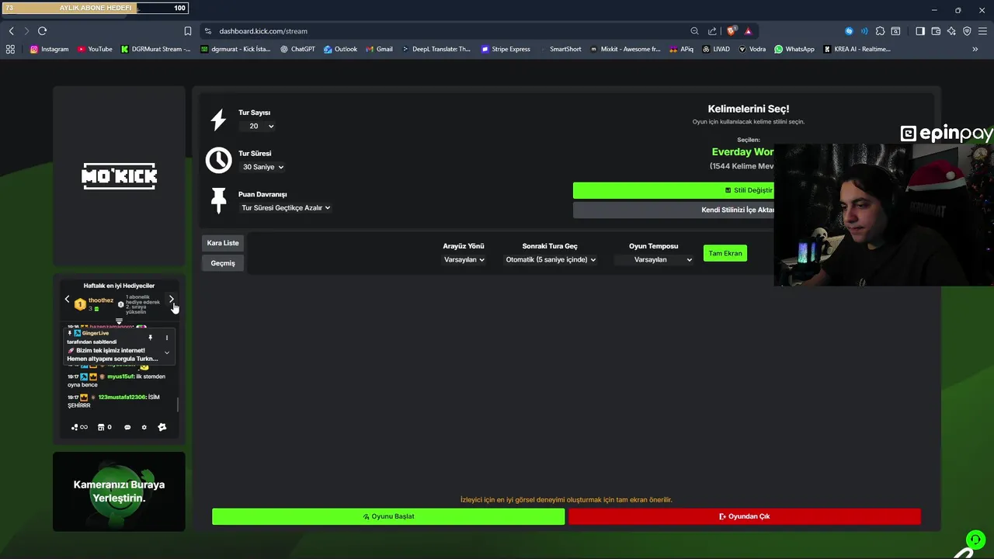The height and width of the screenshot is (559, 994).
Task: Bookmark this page with the bookmark icon
Action: click(x=187, y=31)
